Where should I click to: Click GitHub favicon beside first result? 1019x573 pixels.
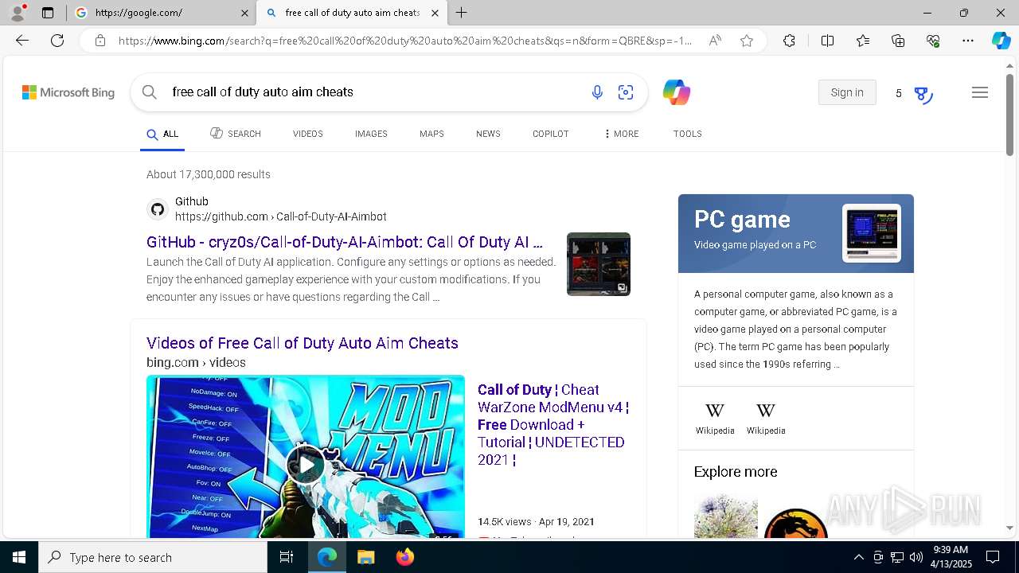pyautogui.click(x=158, y=209)
